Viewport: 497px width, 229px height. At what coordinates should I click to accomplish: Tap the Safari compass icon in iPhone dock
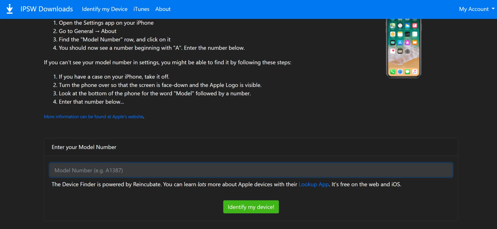[400, 72]
